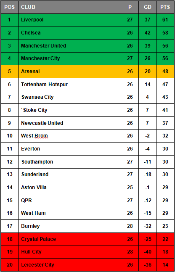This screenshot has height=272, width=175.
Task: Select the Chelsea club name cell
Action: point(69,33)
